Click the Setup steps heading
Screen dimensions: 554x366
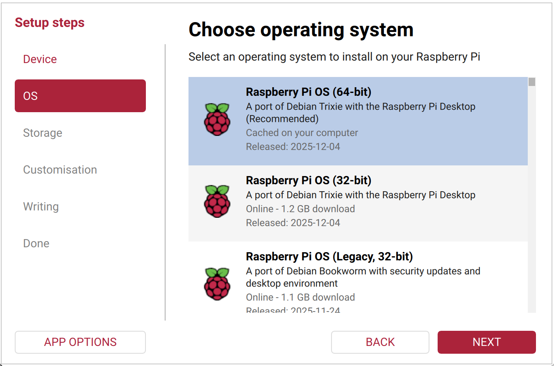[49, 23]
